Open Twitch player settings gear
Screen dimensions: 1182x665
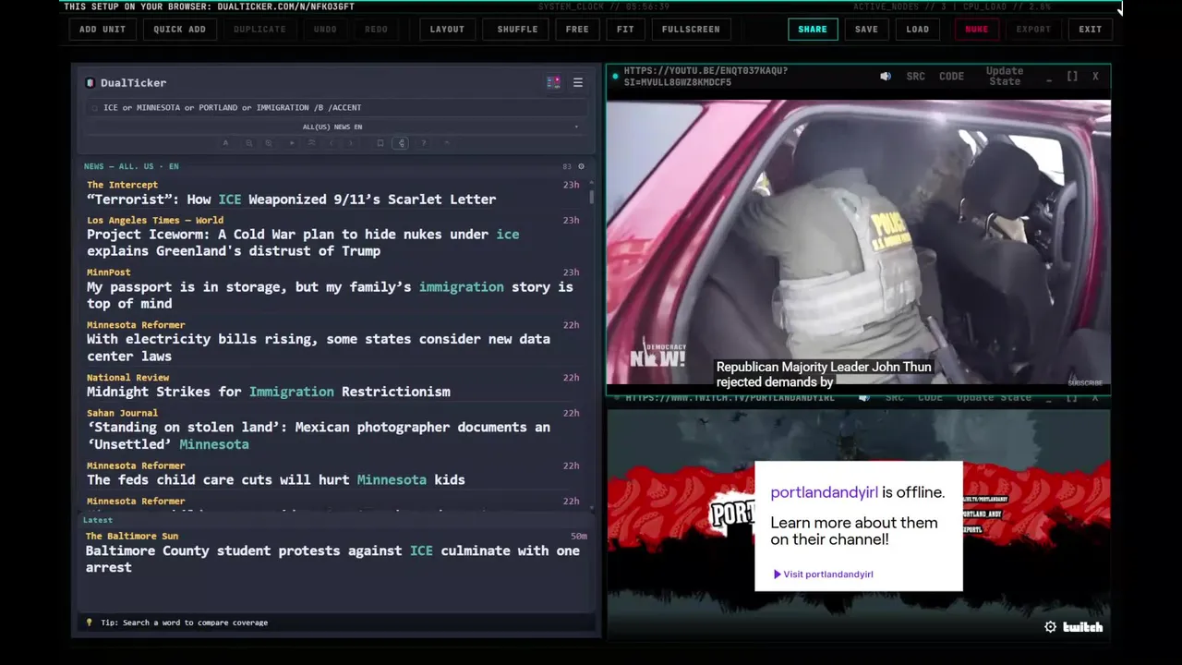point(1050,627)
